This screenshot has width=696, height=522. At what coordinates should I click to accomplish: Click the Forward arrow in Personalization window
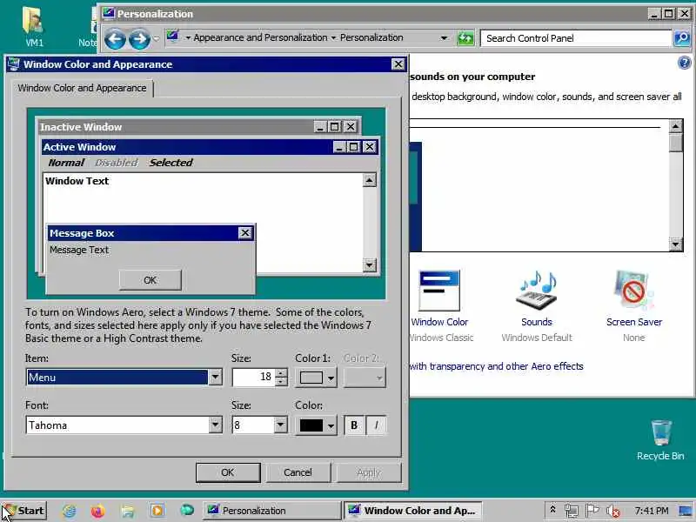point(139,39)
